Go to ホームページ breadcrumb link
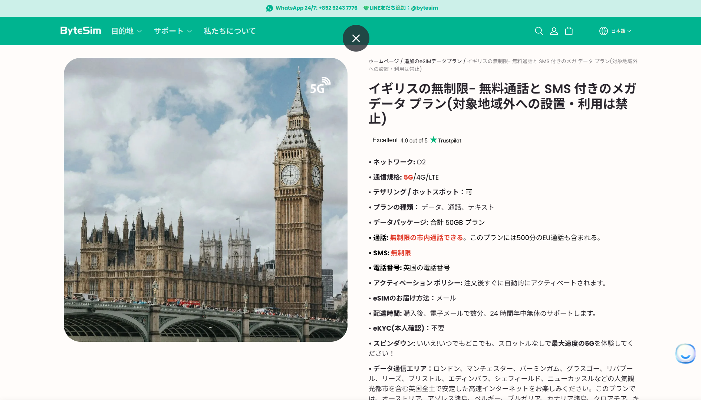This screenshot has height=400, width=701. (384, 61)
